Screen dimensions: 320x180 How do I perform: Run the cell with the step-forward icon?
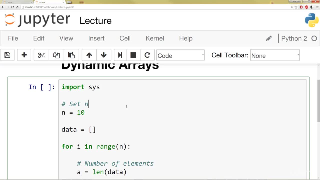coord(120,55)
